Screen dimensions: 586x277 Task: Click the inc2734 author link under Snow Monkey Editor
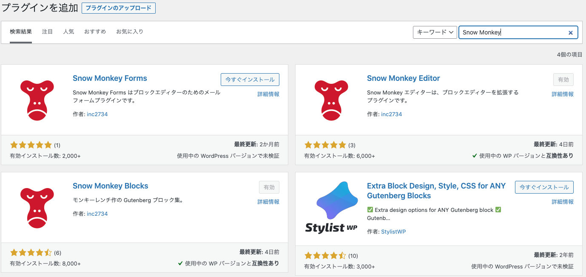[391, 114]
